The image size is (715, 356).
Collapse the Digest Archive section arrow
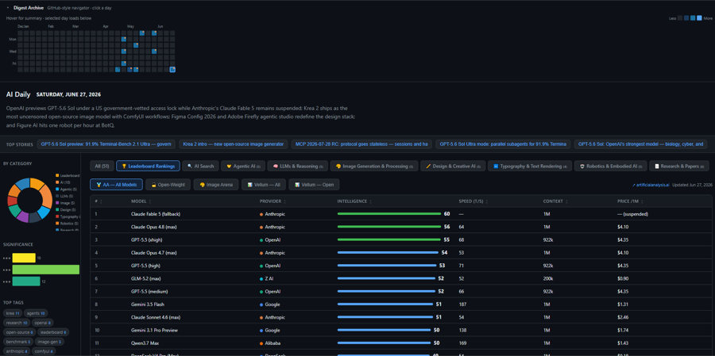pos(8,8)
